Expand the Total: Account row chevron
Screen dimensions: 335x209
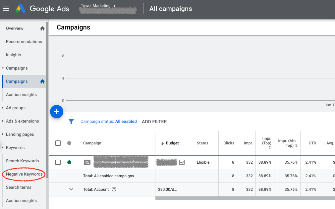coord(71,189)
